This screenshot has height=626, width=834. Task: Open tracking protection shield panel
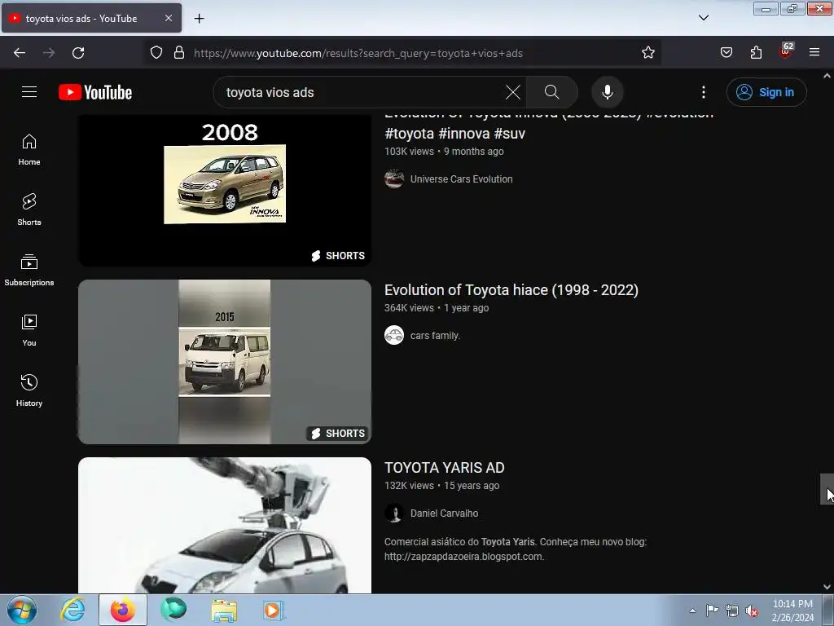[156, 53]
